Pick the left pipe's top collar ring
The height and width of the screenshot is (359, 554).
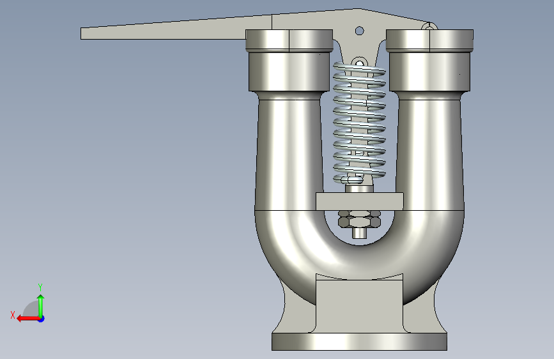pos(289,41)
